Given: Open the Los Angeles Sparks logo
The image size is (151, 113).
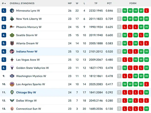Looking at the screenshot, I should click(x=12, y=84).
